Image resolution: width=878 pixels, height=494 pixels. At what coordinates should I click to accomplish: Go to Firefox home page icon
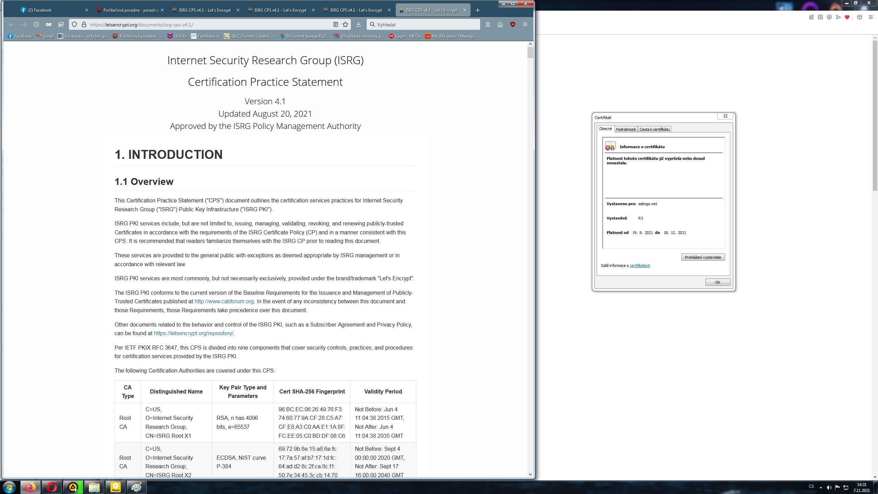click(x=500, y=24)
